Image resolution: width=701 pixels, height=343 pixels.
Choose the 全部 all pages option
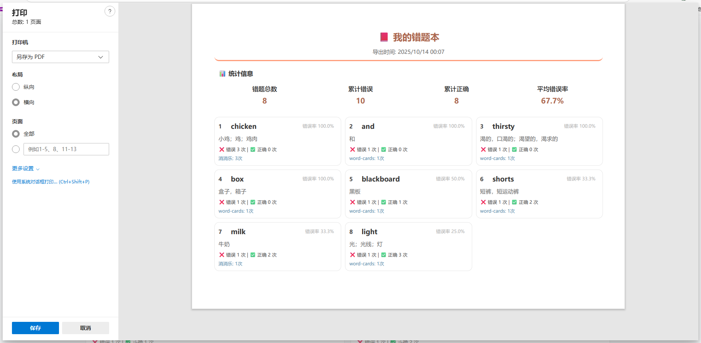pyautogui.click(x=16, y=134)
